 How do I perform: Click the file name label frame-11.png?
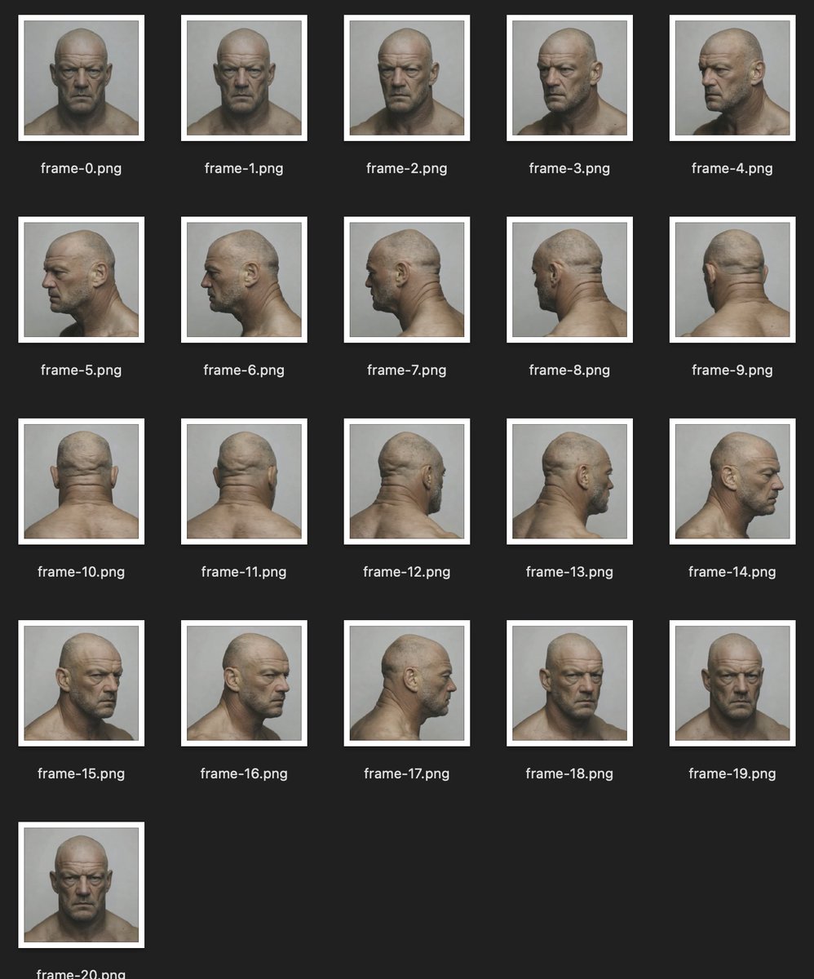click(x=244, y=572)
